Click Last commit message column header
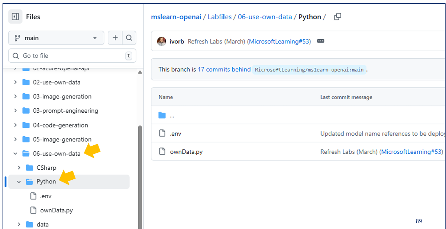Viewport: 446px width, 229px height. tap(346, 97)
